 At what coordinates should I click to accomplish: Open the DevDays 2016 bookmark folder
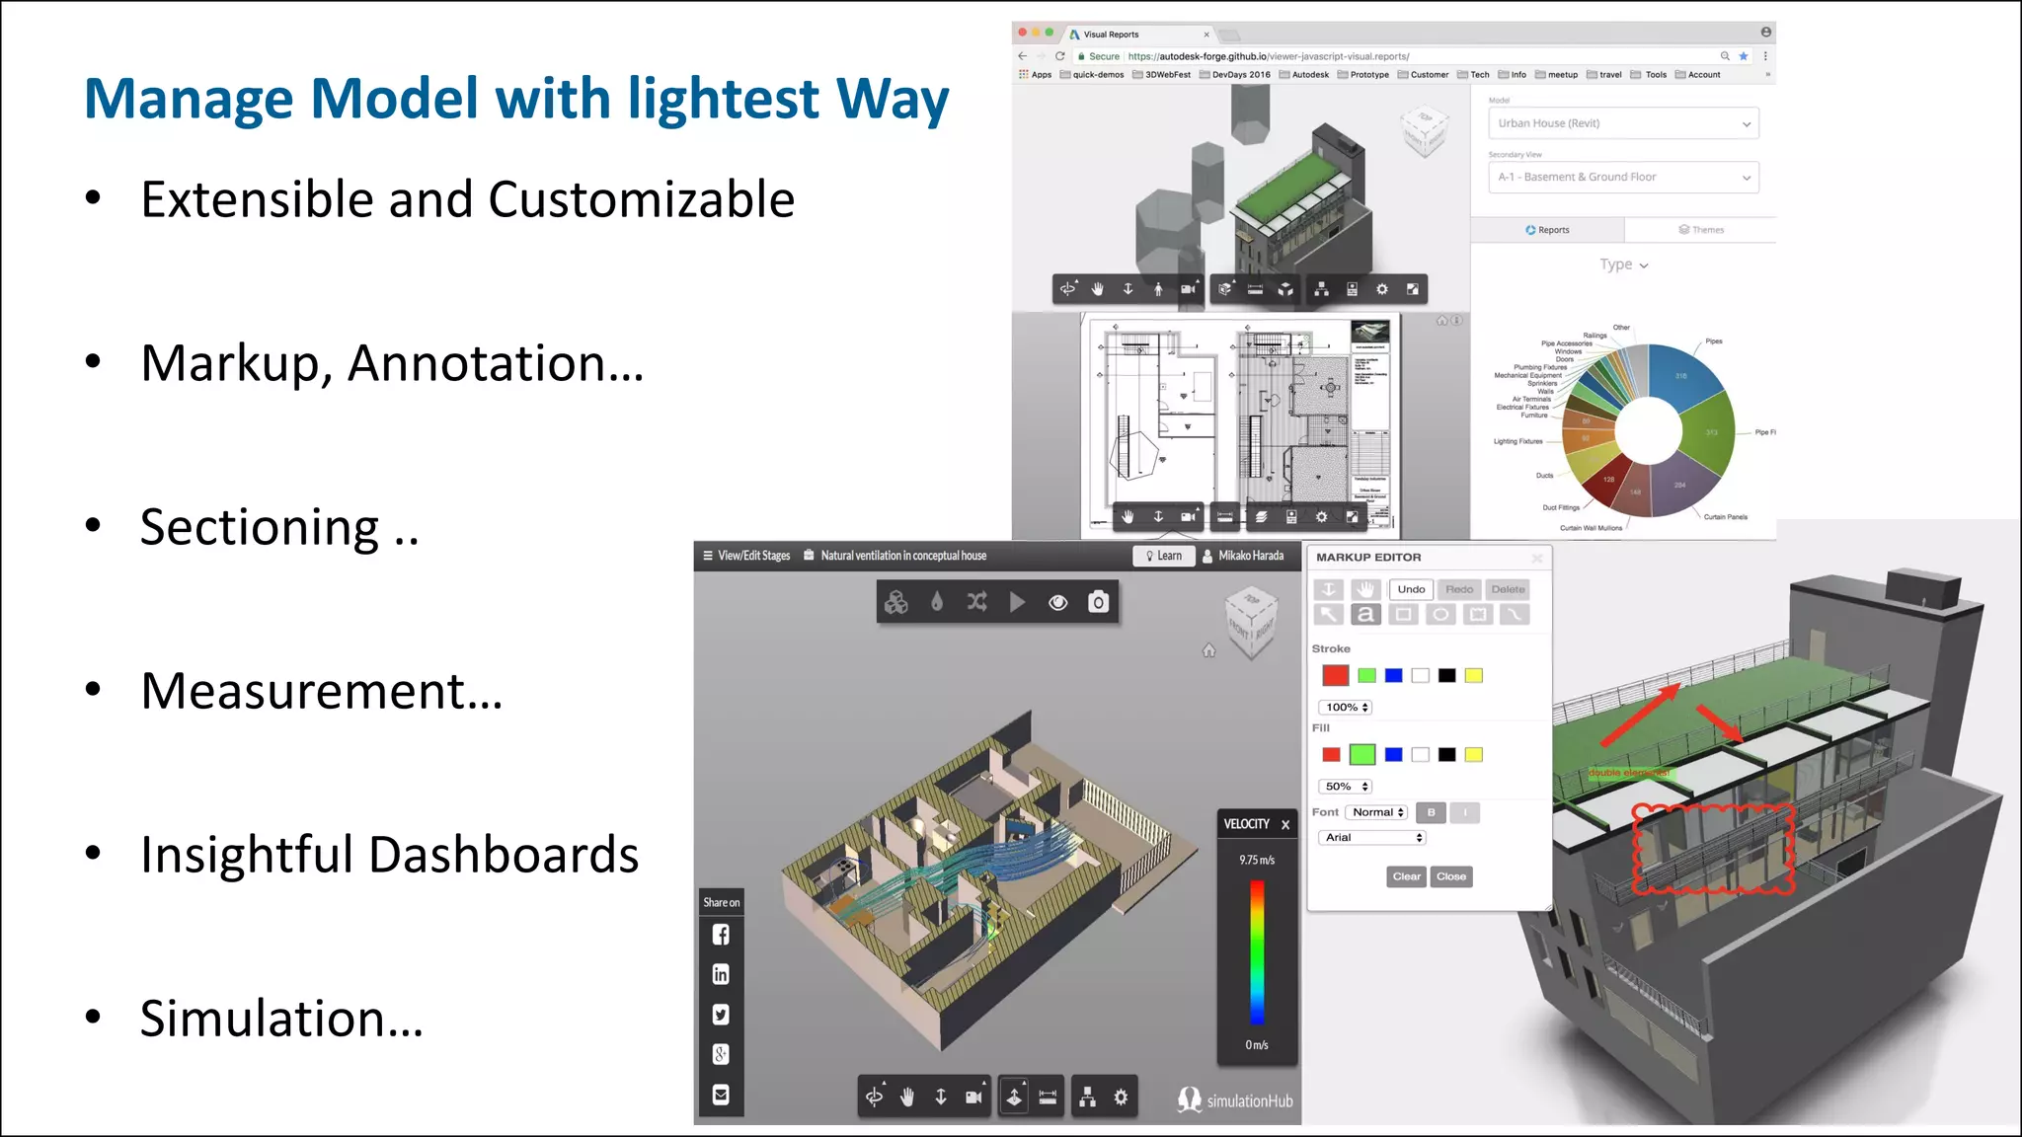click(x=1234, y=75)
